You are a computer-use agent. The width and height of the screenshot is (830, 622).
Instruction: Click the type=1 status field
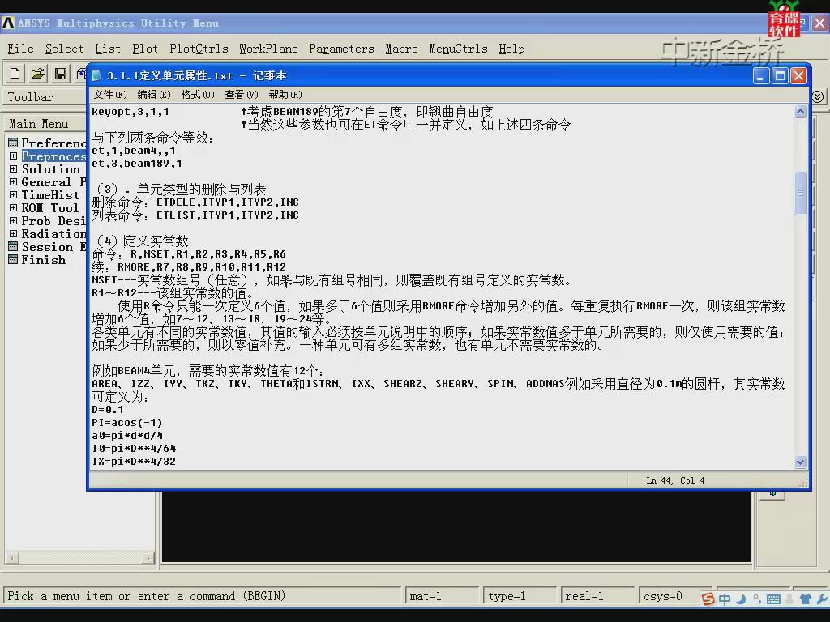520,596
